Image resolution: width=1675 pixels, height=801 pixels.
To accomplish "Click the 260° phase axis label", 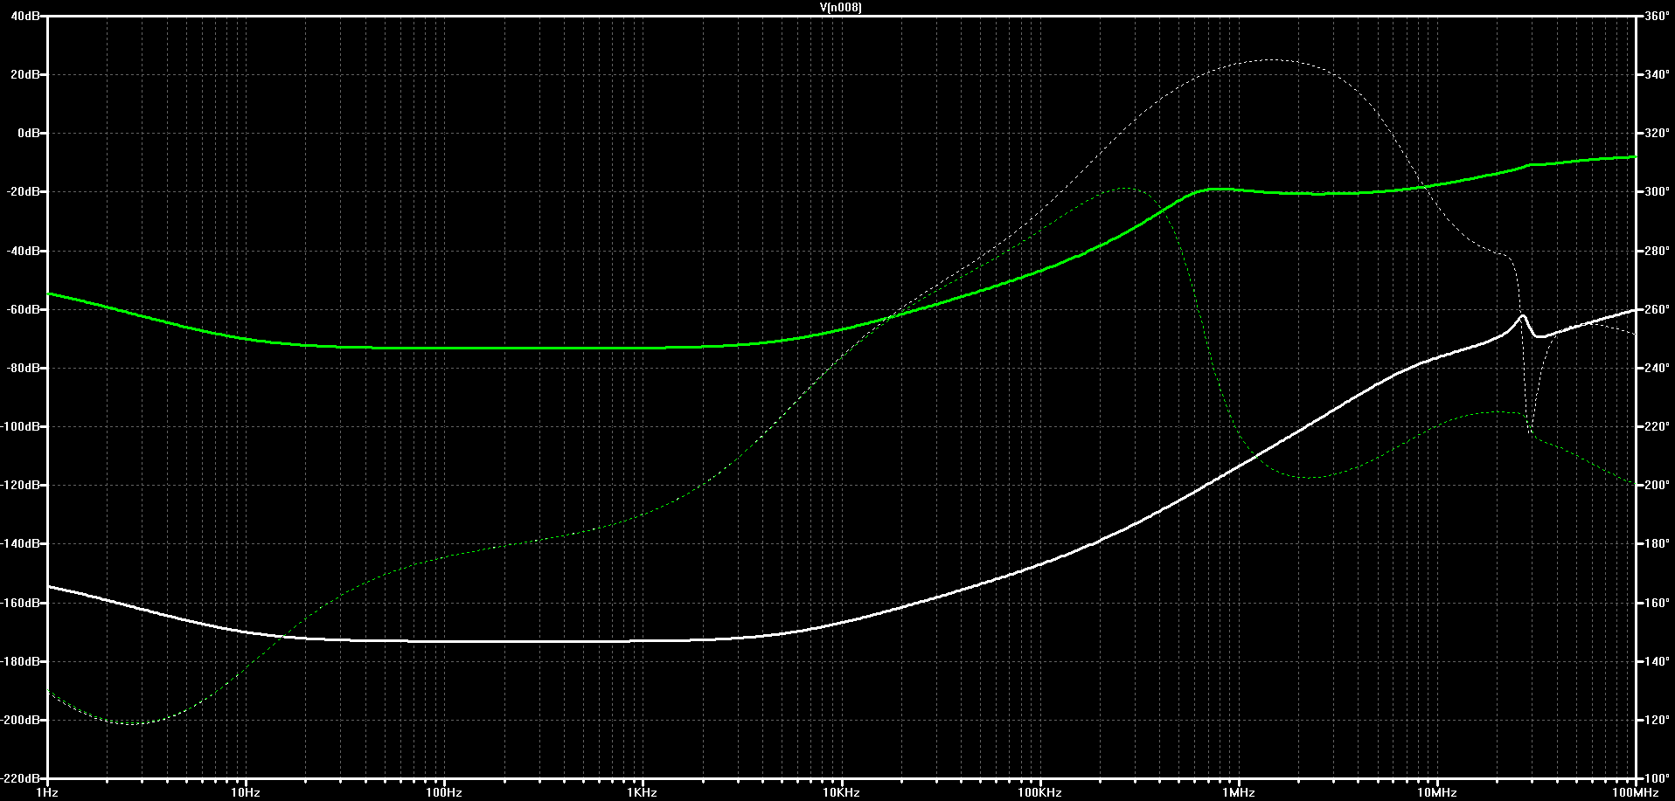I will [1657, 309].
